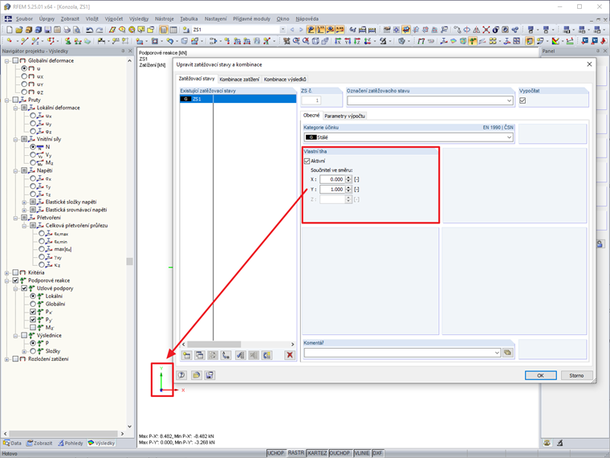Toggle KARTEZ in status bar
Image resolution: width=610 pixels, height=458 pixels.
tap(317, 453)
